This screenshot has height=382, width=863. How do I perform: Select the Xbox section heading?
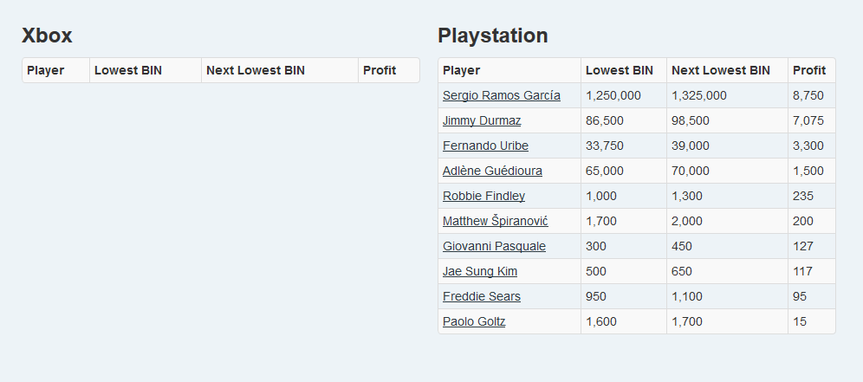pos(47,36)
